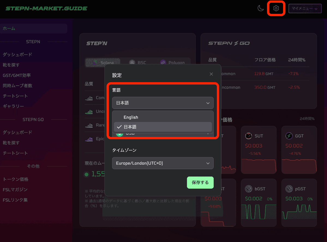Open STEPN ダッシュボード in sidebar

[x=17, y=54]
